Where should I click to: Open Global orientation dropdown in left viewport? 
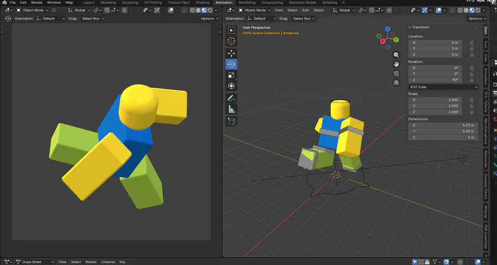[x=80, y=10]
